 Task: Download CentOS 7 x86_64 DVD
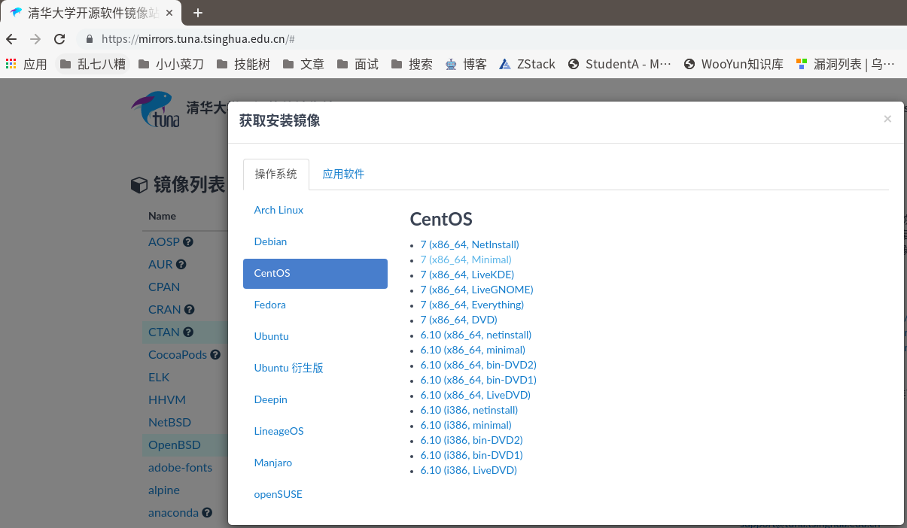point(459,320)
